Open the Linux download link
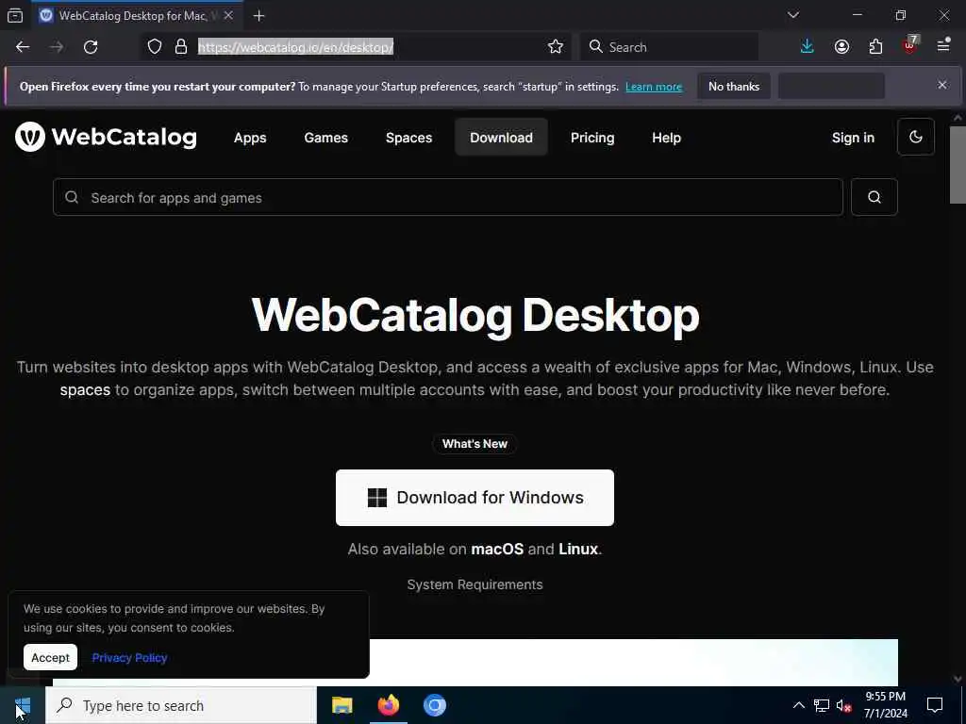This screenshot has height=724, width=966. point(578,550)
